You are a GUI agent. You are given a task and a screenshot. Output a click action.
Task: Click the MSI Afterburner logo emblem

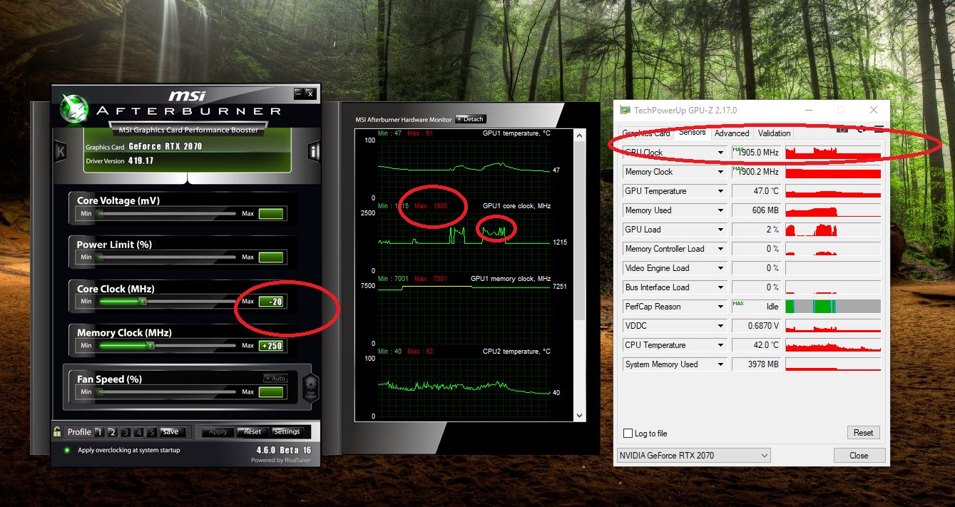point(73,107)
